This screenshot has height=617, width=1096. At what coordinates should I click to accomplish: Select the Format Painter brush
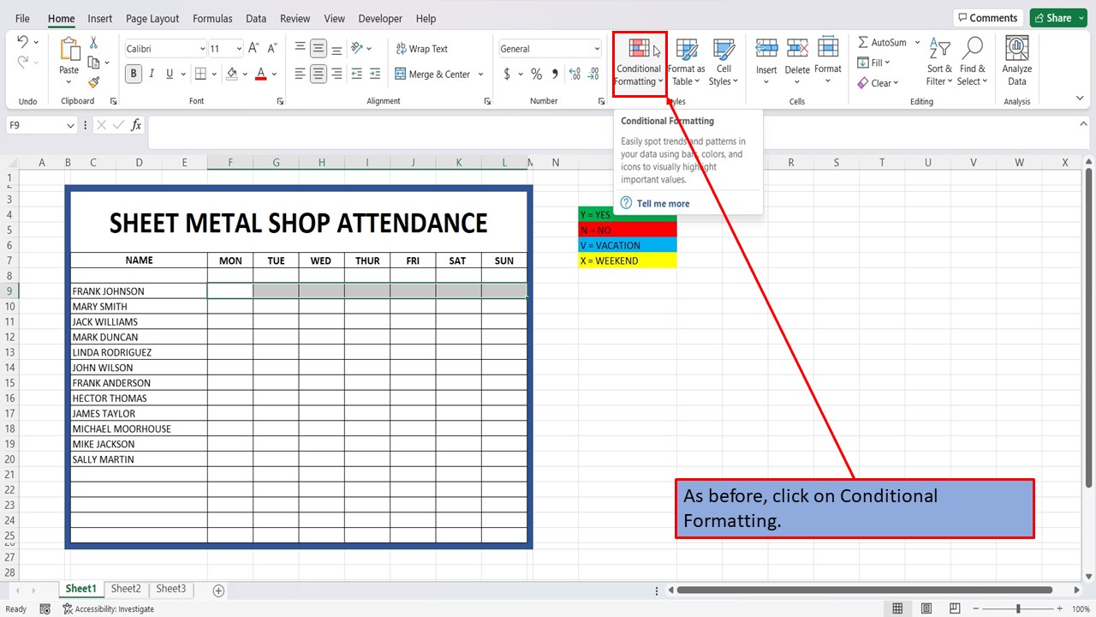93,82
